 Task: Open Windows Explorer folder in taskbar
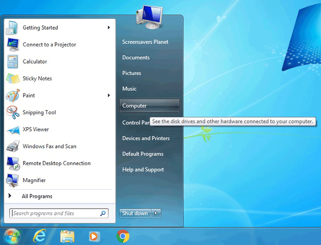coord(68,236)
